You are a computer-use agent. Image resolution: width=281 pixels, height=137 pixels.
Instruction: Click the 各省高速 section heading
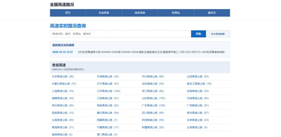coord(59,65)
